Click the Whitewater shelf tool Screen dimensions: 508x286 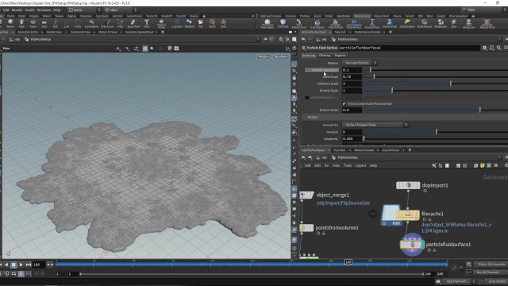(441, 23)
